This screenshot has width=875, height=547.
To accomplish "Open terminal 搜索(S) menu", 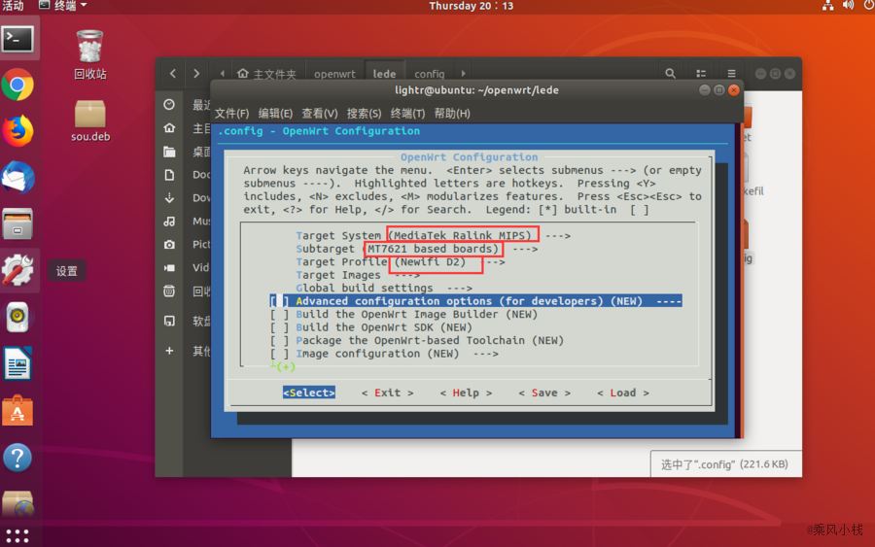I will [x=364, y=114].
